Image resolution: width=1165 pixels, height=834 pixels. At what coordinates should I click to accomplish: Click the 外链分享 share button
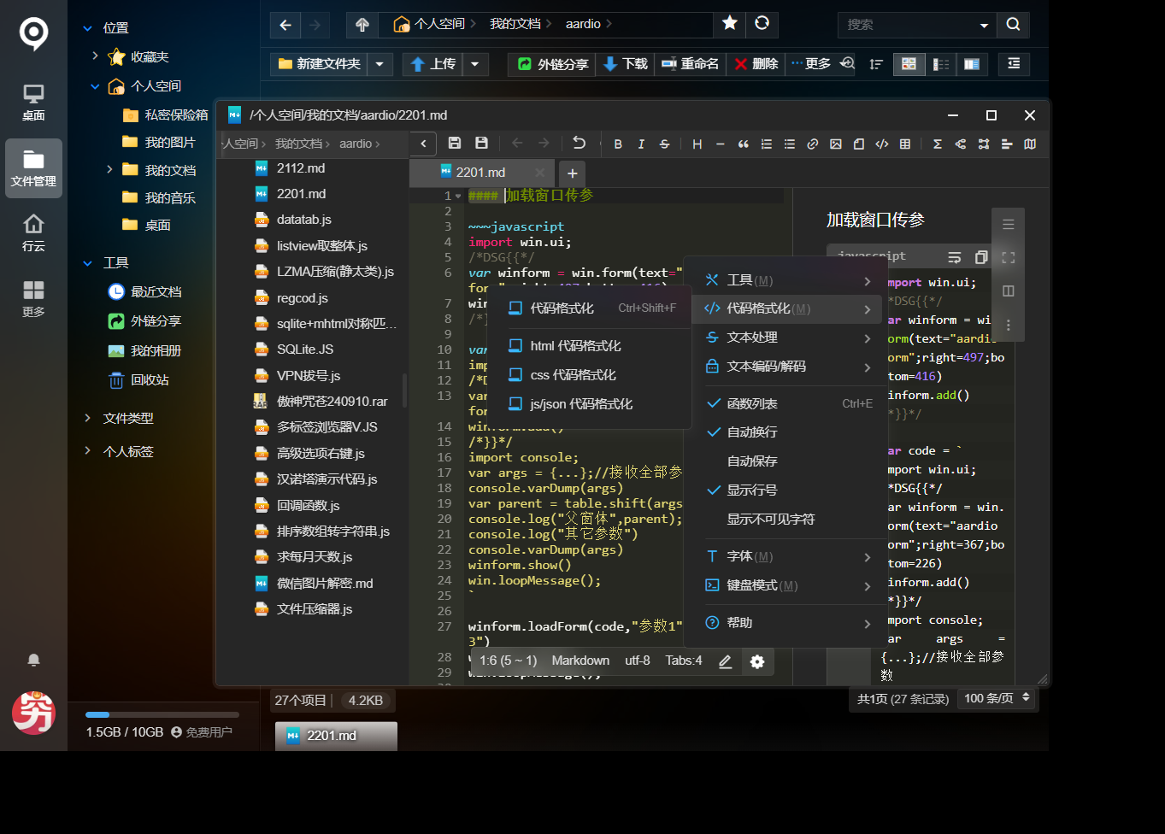pyautogui.click(x=553, y=64)
